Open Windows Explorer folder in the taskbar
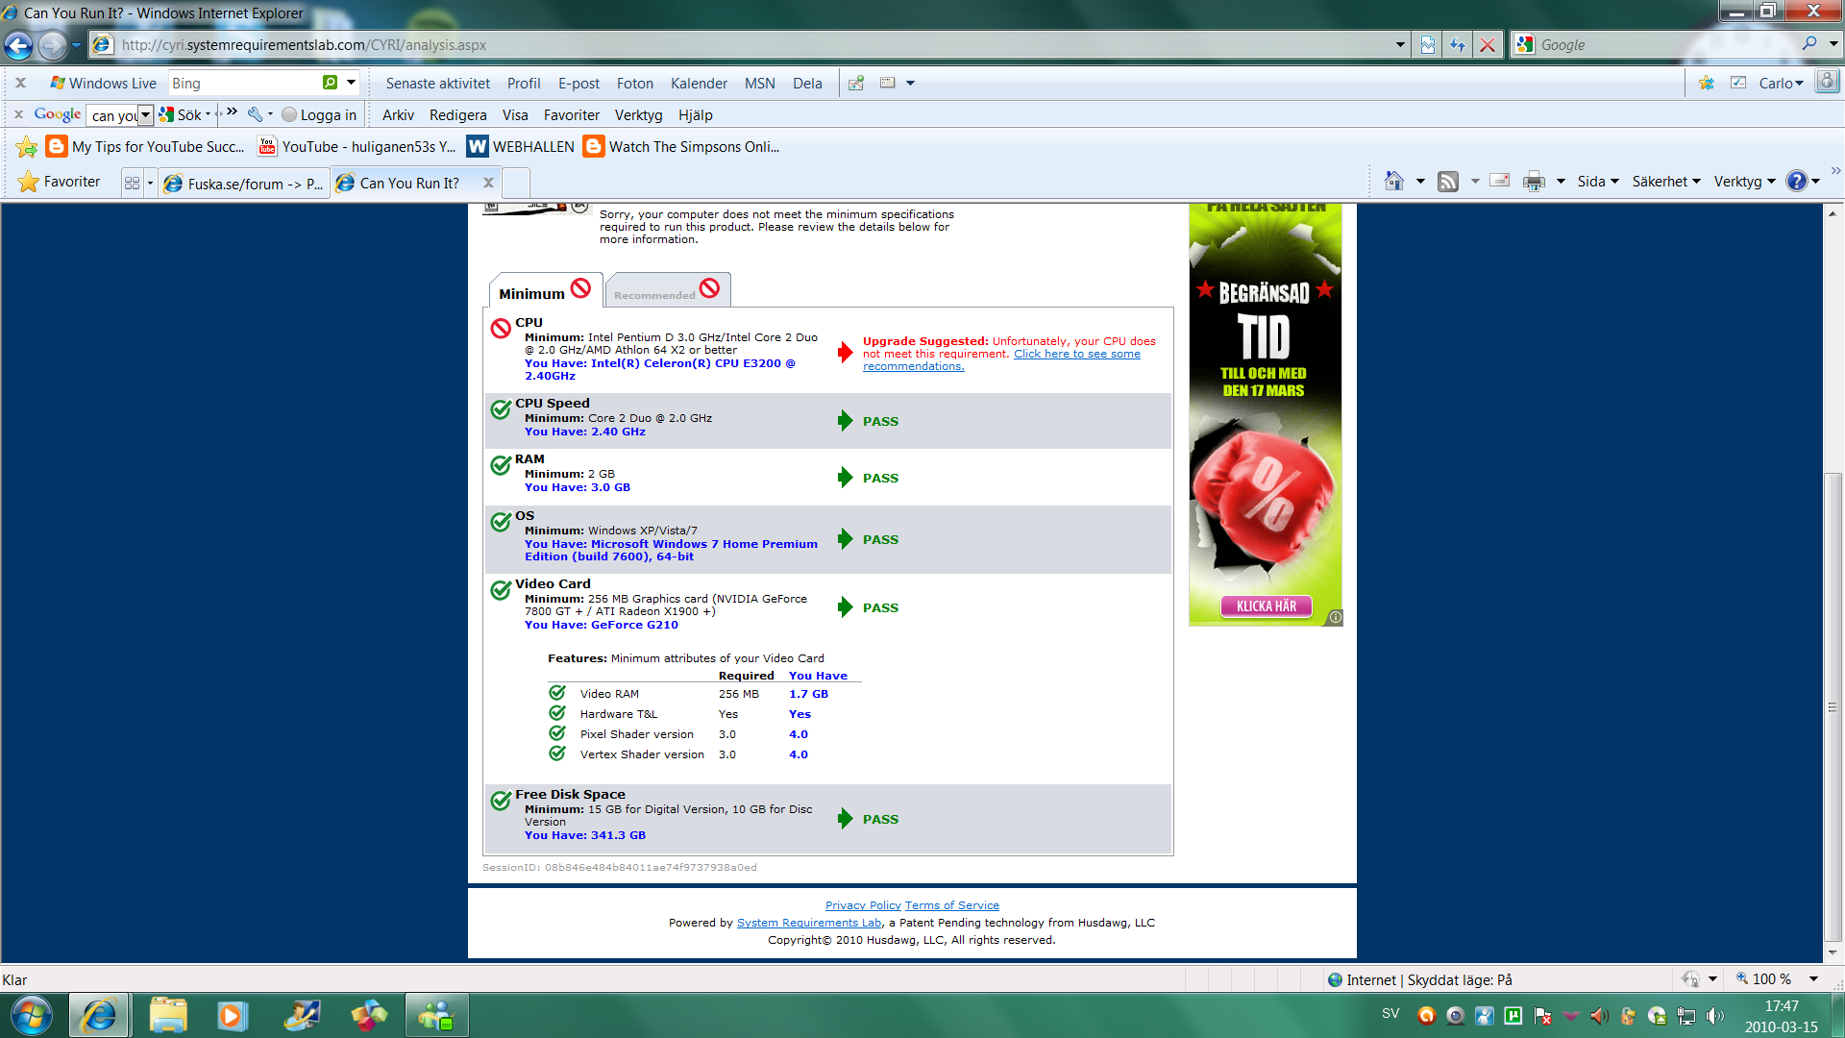The image size is (1845, 1038). pyautogui.click(x=168, y=1015)
